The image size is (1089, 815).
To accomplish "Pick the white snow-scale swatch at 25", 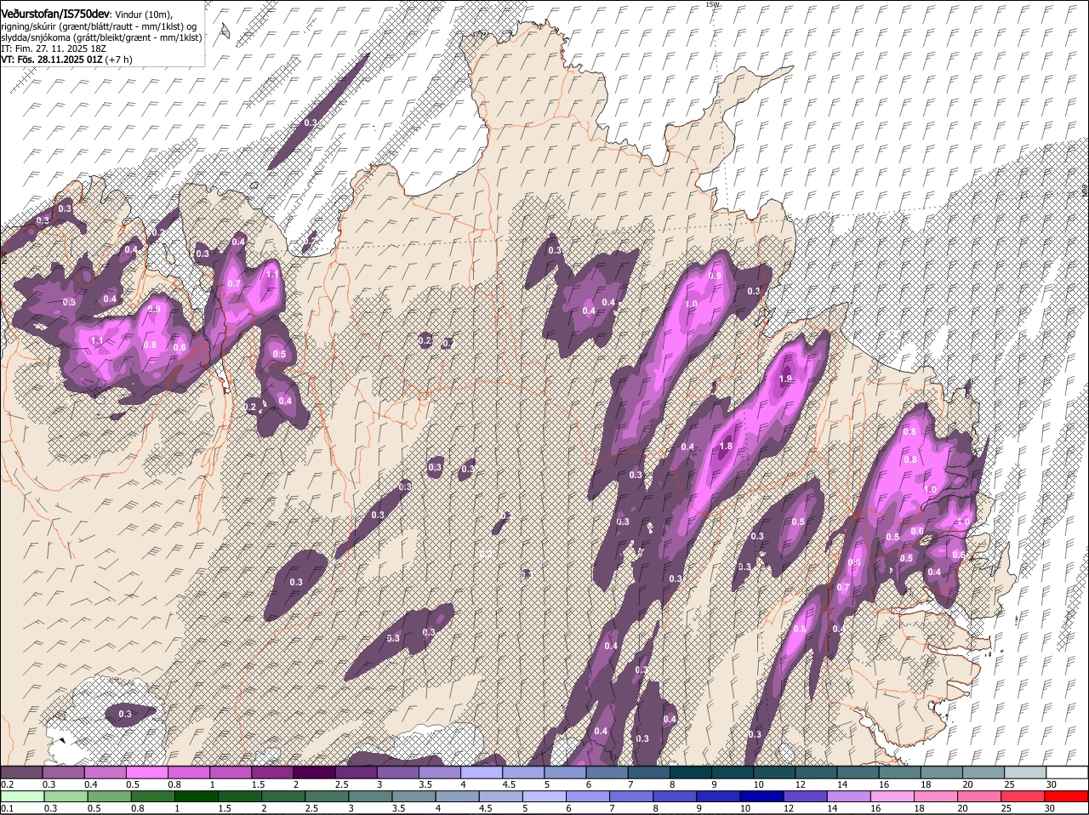I will pos(1024,772).
